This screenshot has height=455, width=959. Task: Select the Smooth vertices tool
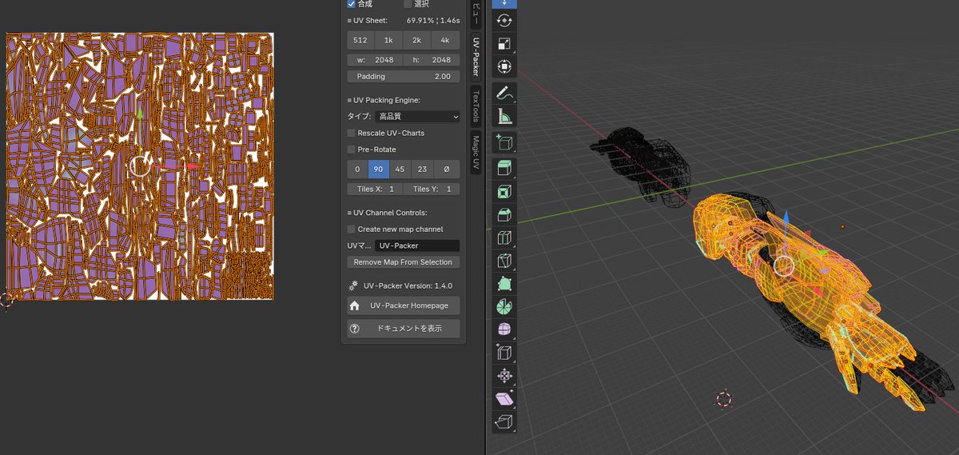click(x=504, y=329)
